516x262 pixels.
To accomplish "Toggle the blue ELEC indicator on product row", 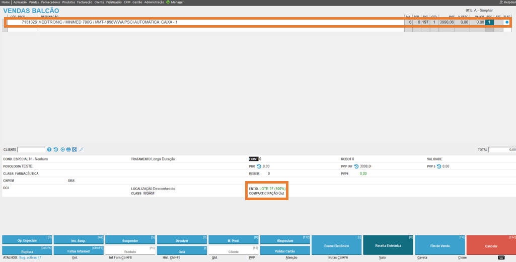I will 507,22.
